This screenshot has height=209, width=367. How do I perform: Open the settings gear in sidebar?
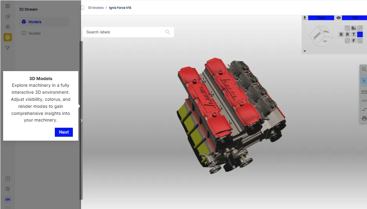(x=7, y=189)
